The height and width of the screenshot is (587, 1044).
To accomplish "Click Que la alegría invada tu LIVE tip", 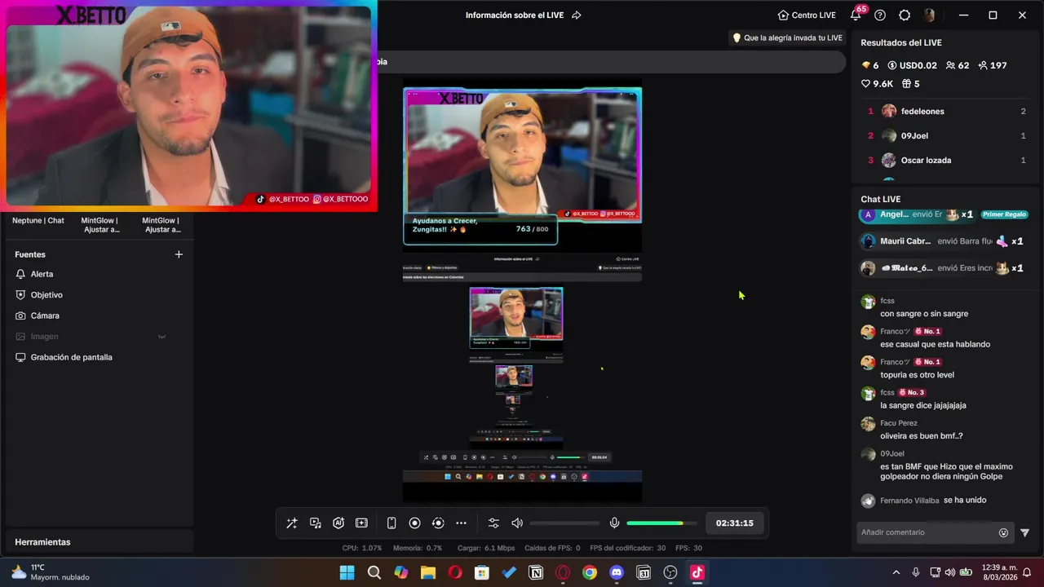I will 787,38.
